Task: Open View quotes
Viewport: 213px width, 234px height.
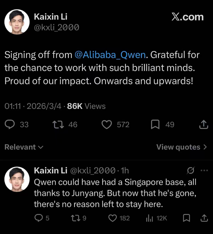Action: (x=181, y=147)
